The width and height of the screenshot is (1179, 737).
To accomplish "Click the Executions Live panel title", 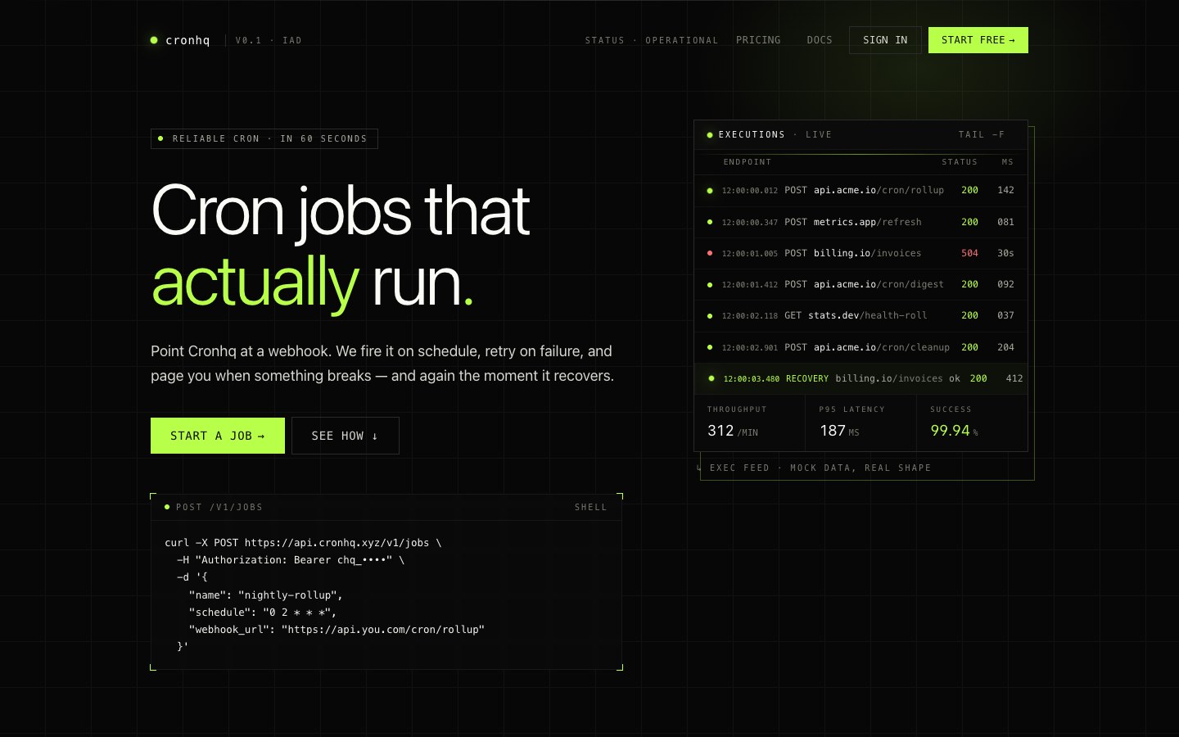I will tap(770, 135).
